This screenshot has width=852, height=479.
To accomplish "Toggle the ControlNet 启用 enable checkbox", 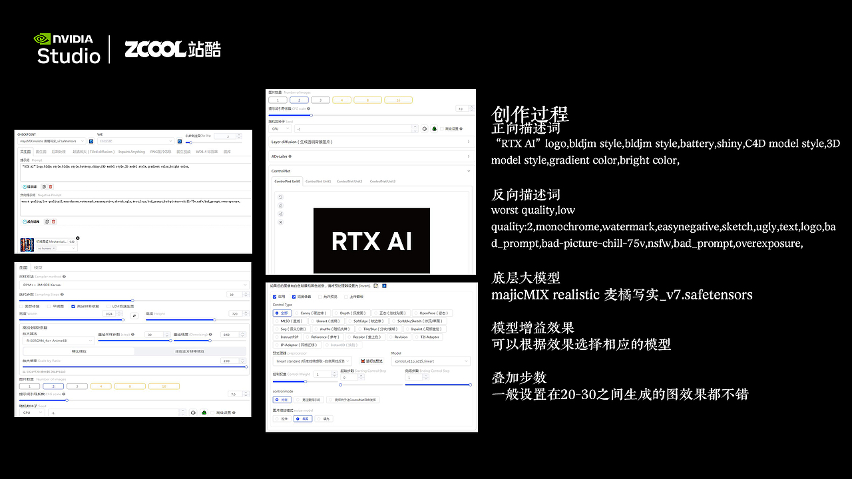I will 274,297.
